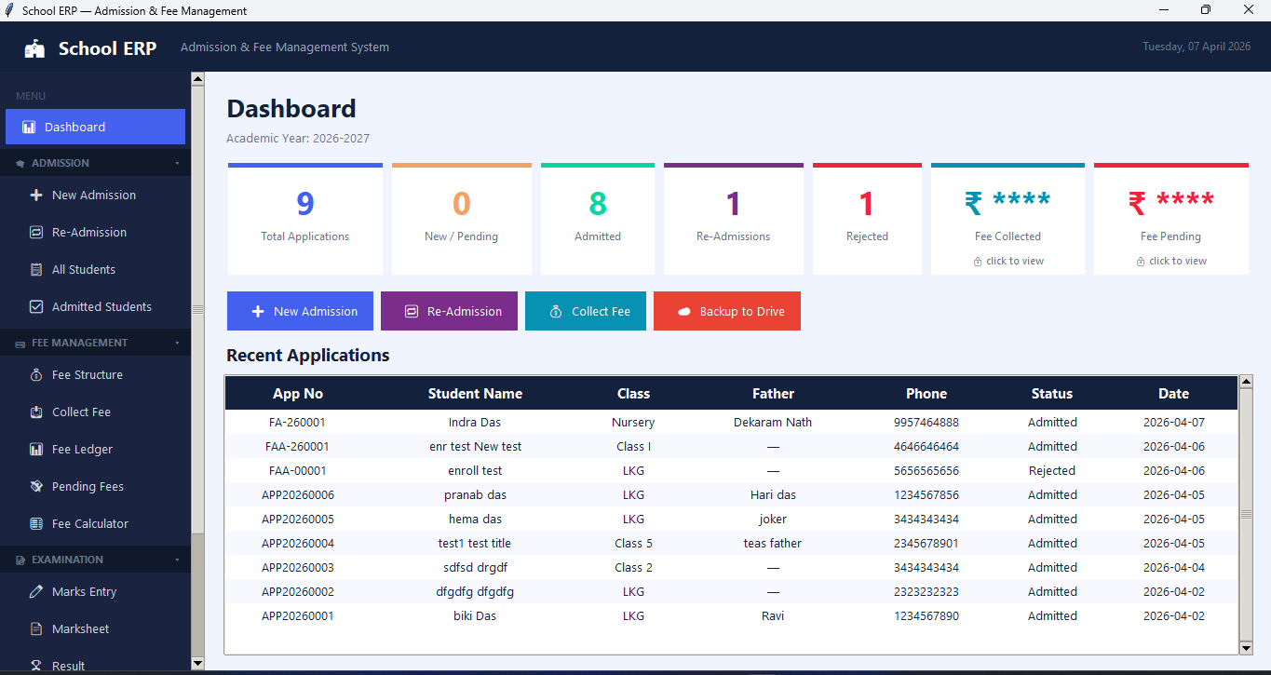Open Marksheet under Examination
Viewport: 1271px width, 675px height.
[82, 628]
